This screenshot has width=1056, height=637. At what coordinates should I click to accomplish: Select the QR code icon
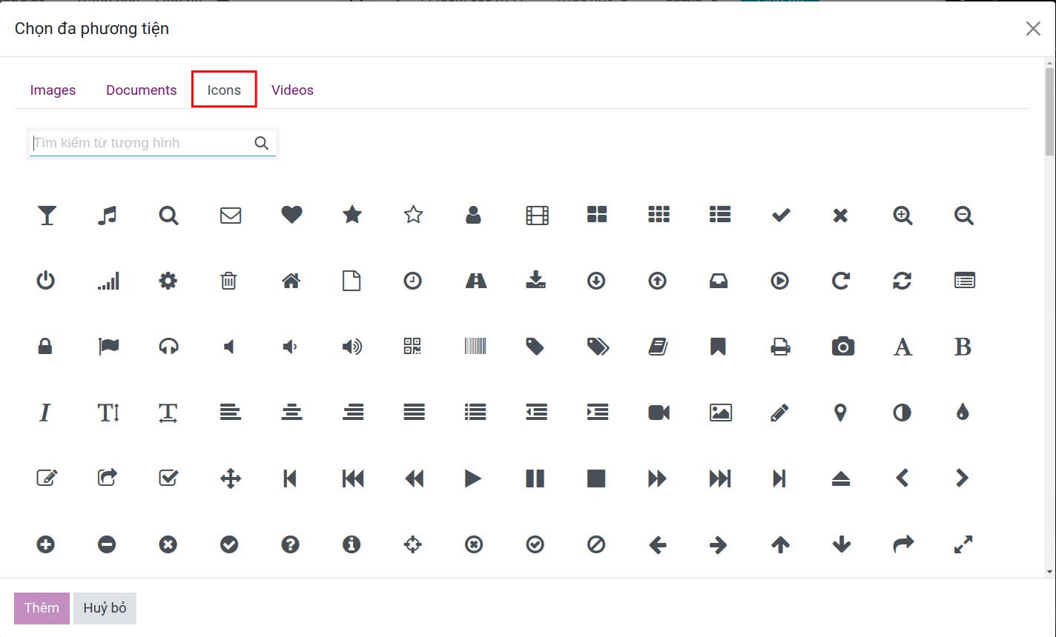pos(412,346)
